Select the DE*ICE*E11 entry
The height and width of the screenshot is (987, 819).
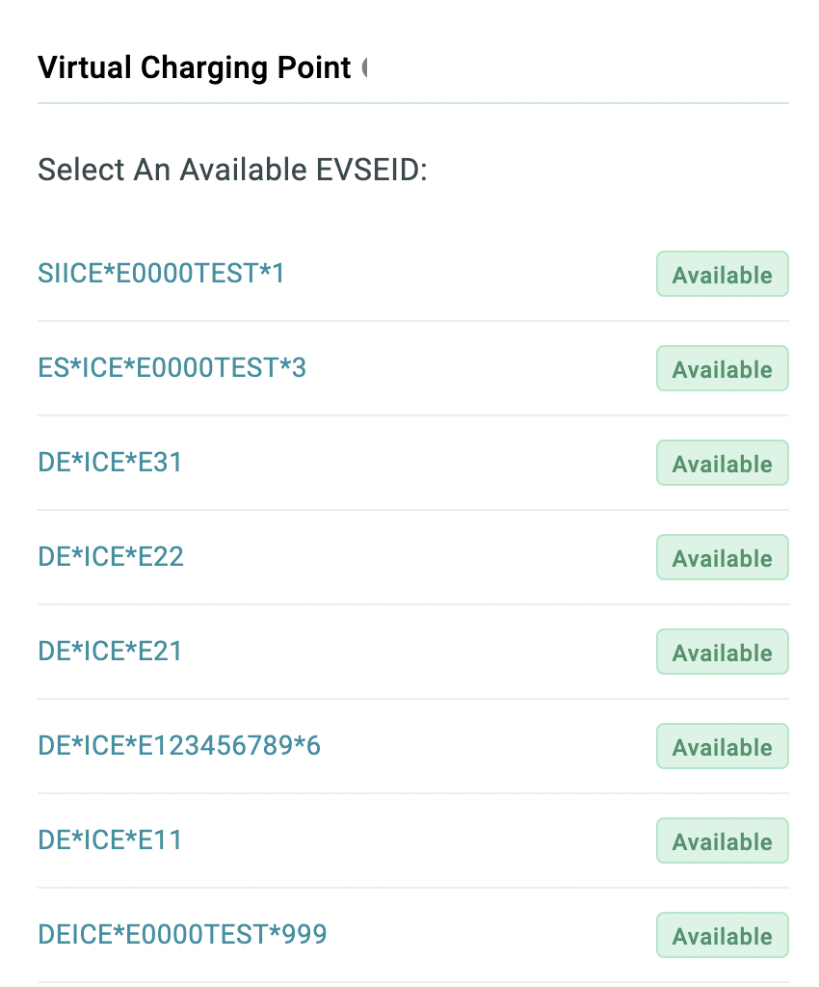pyautogui.click(x=110, y=840)
